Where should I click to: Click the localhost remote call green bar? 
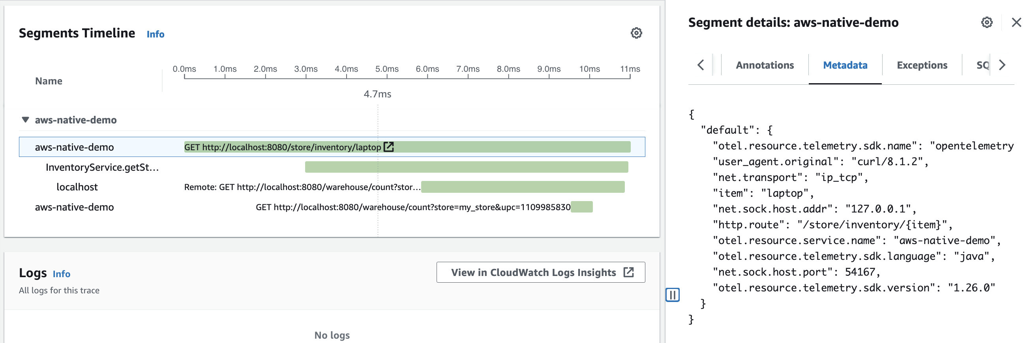click(523, 187)
